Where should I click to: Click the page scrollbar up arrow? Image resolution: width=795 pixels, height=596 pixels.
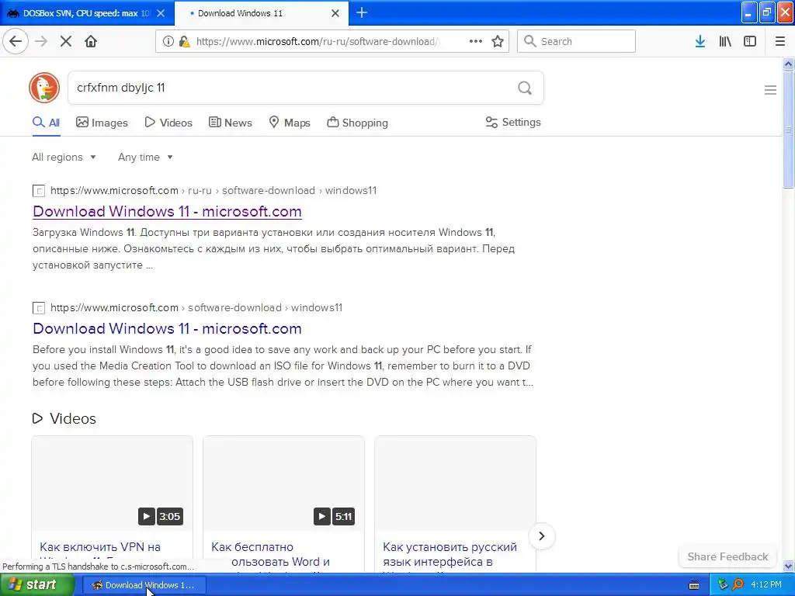[x=789, y=64]
